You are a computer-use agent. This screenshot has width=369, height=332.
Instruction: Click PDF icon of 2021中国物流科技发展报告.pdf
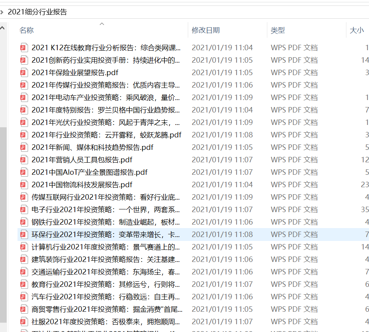click(24, 184)
